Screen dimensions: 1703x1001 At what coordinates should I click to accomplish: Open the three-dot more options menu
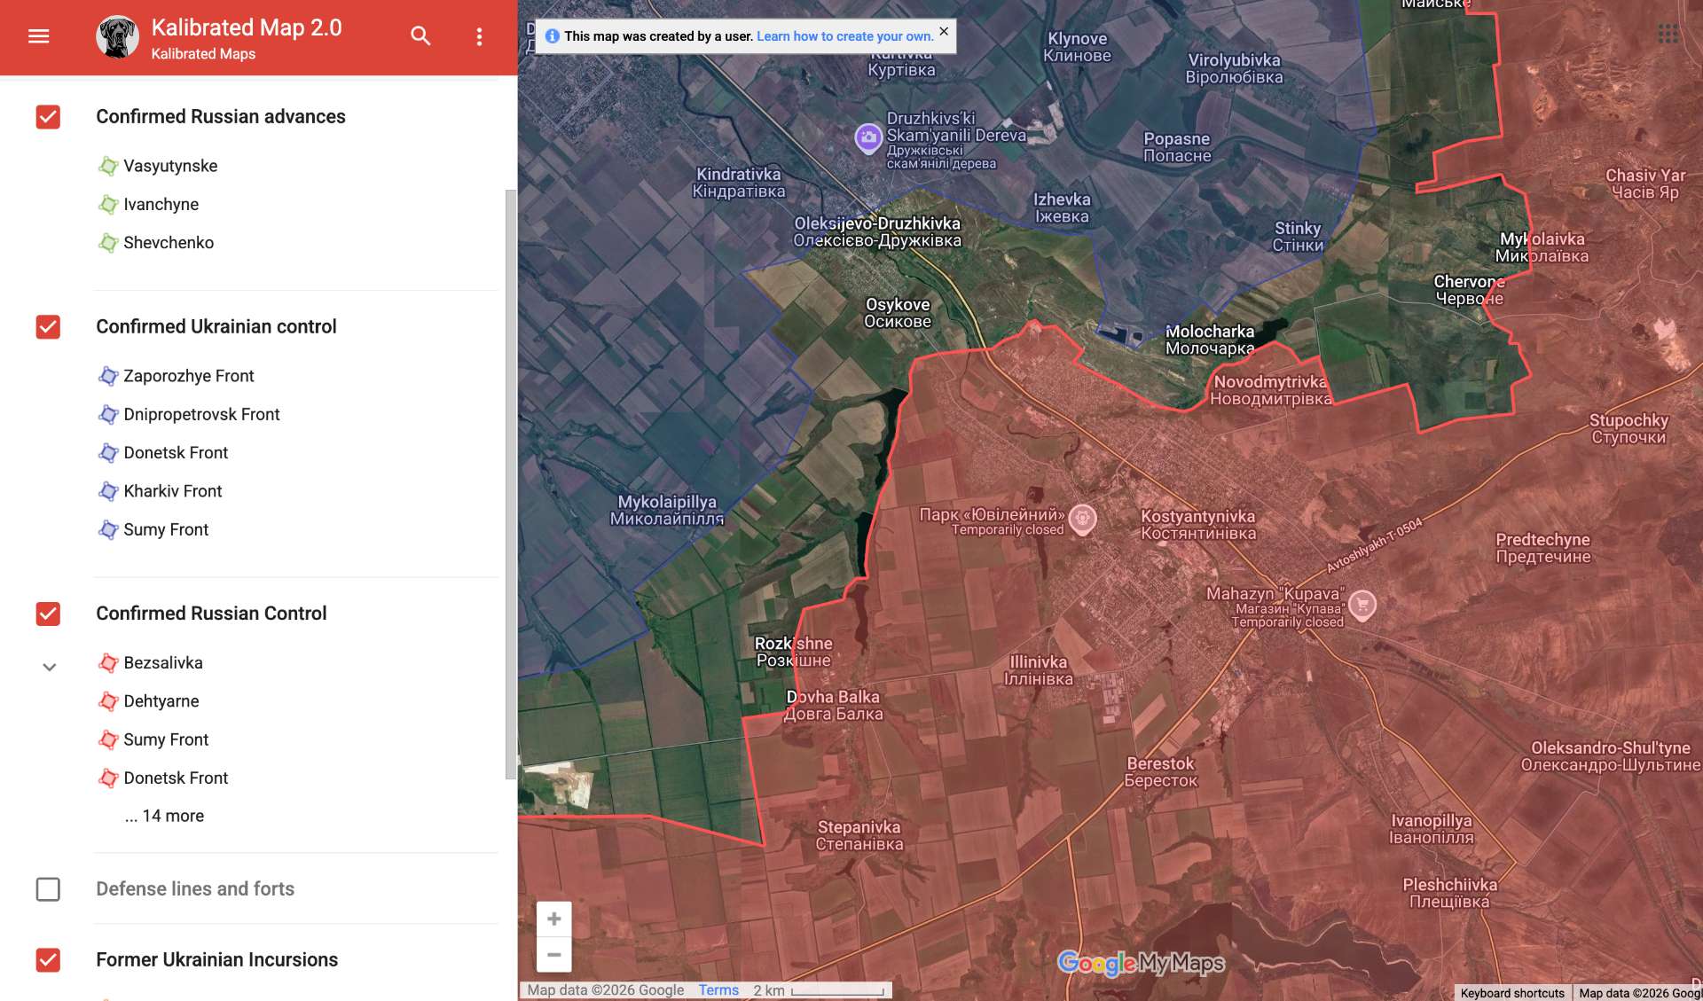coord(479,36)
